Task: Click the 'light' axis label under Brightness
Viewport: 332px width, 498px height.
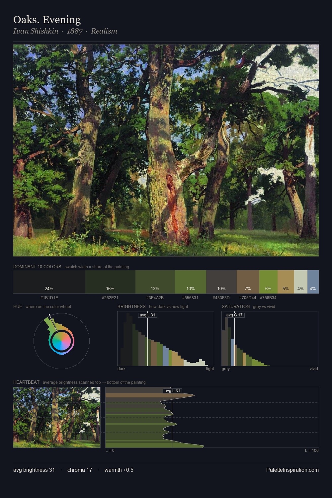Action: tap(210, 369)
